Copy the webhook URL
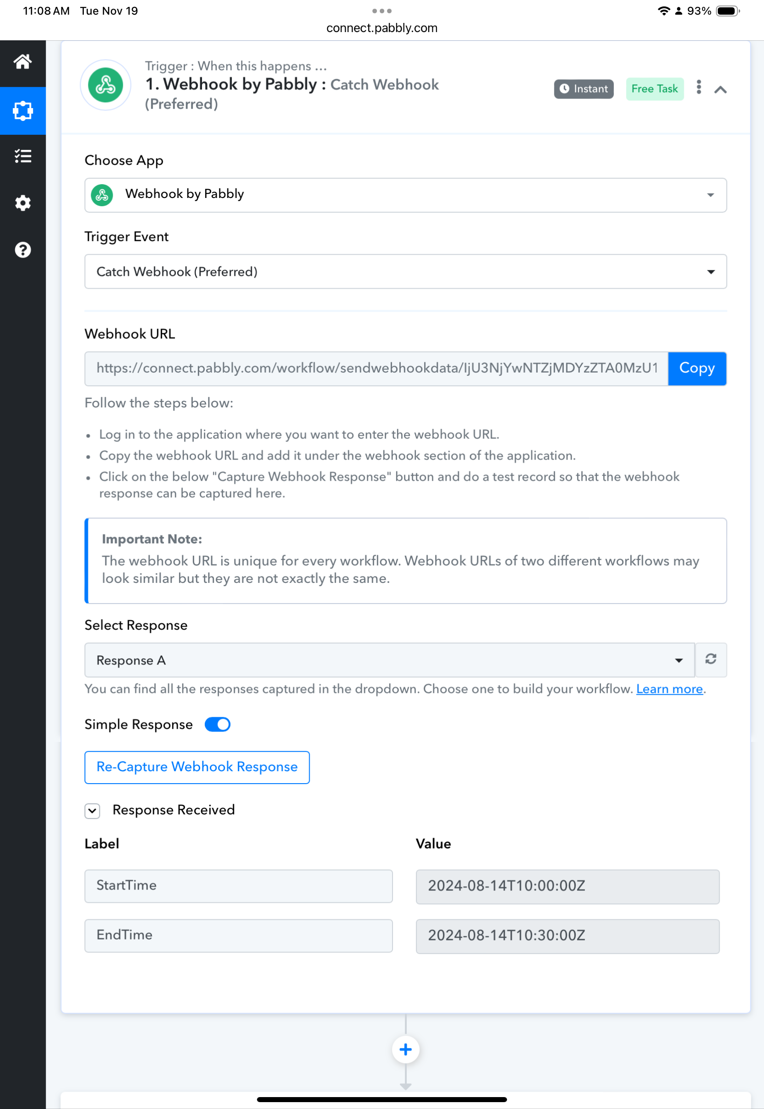Image resolution: width=764 pixels, height=1109 pixels. (697, 368)
